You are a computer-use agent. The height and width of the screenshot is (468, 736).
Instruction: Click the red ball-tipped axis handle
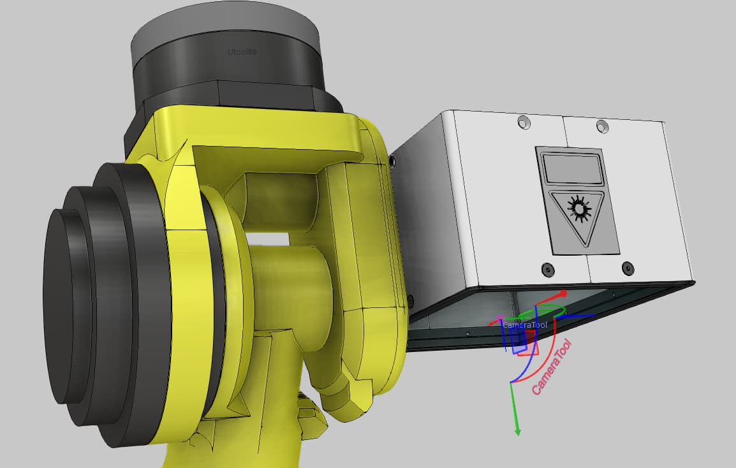[x=563, y=293]
